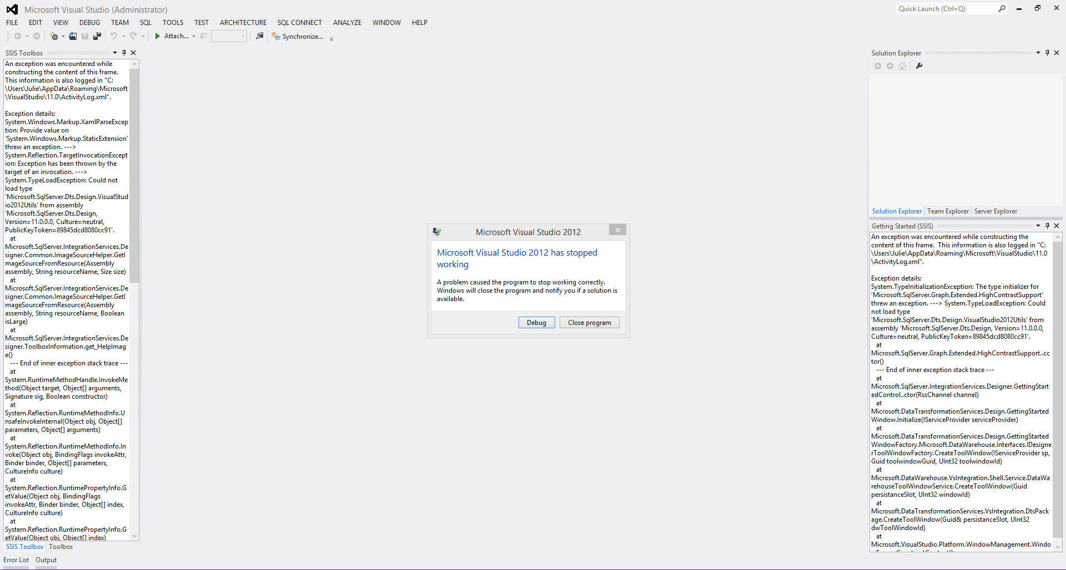Viewport: 1066px width, 570px height.
Task: Close the Getting Started (SSIS) panel
Action: click(1057, 226)
